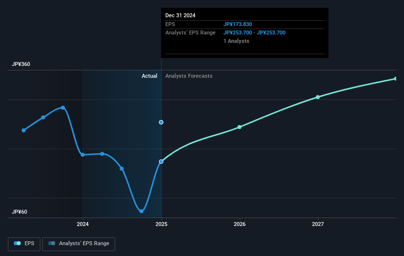Click the 2027 axis label
404x256 pixels.
tap(318, 224)
